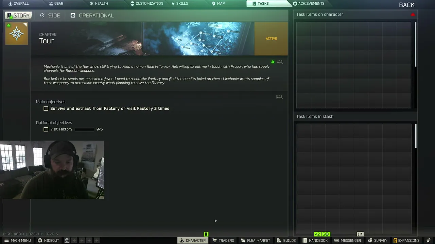The image size is (435, 244).
Task: Check the optional Visit Factory objective
Action: coord(46,129)
